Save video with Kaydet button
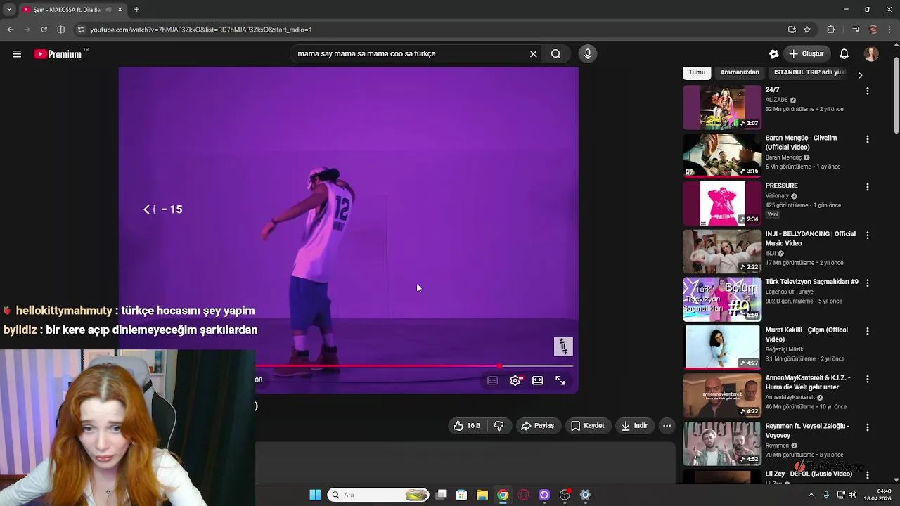Image resolution: width=900 pixels, height=506 pixels. click(588, 425)
